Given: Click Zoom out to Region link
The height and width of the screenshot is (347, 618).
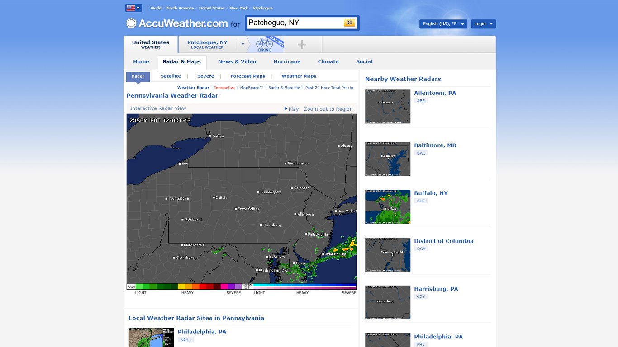Looking at the screenshot, I should [328, 109].
